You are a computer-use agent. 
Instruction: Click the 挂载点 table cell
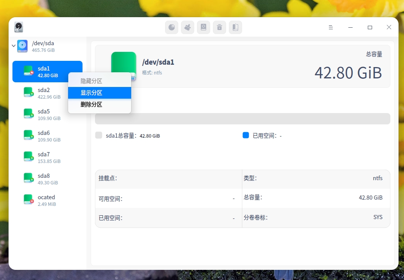pos(169,178)
